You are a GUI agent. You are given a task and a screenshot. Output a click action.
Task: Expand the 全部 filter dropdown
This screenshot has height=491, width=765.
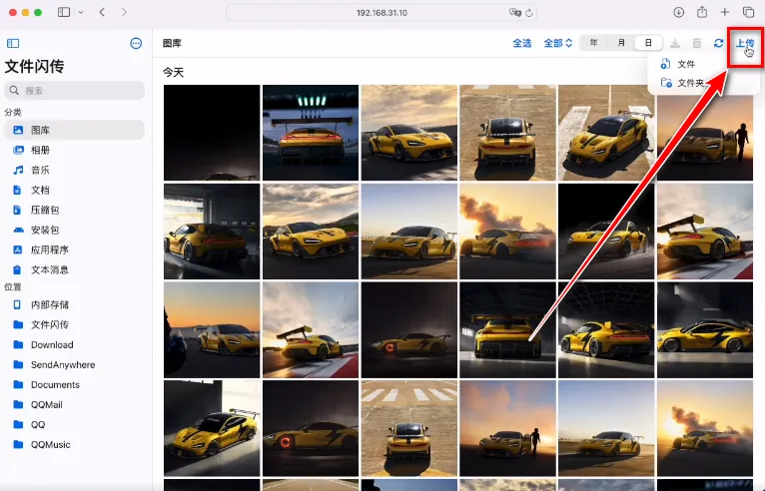click(557, 44)
